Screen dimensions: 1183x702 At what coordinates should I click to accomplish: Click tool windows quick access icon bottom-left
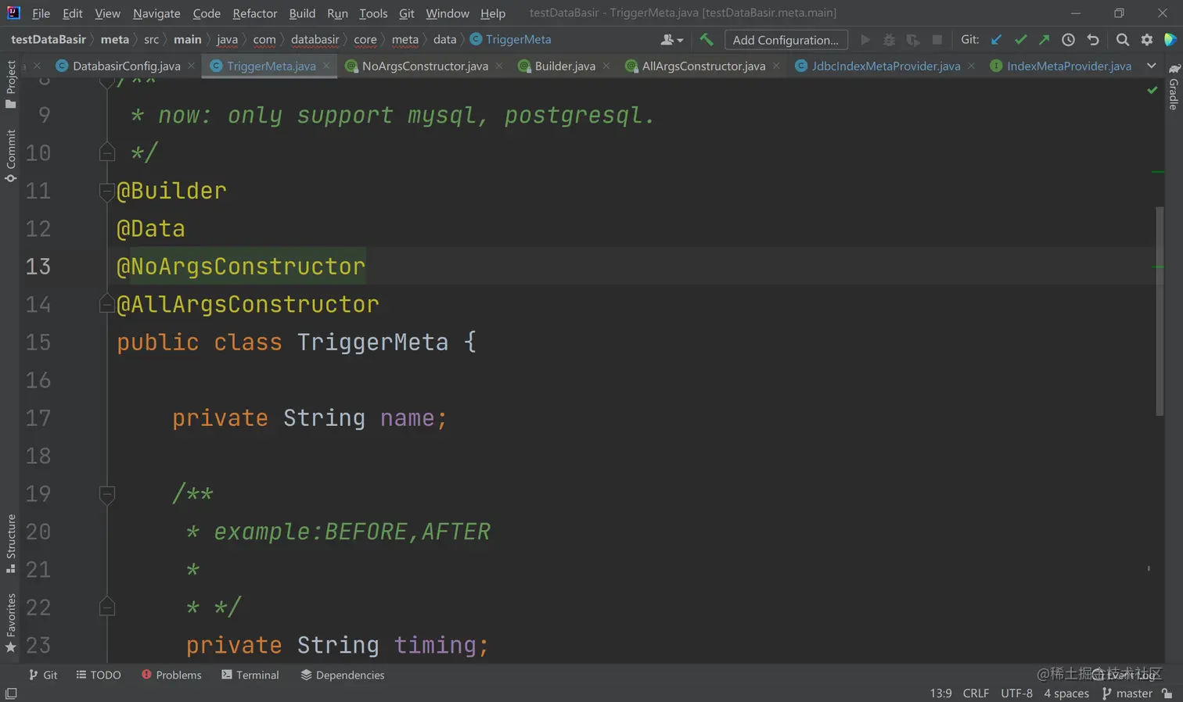pyautogui.click(x=11, y=693)
